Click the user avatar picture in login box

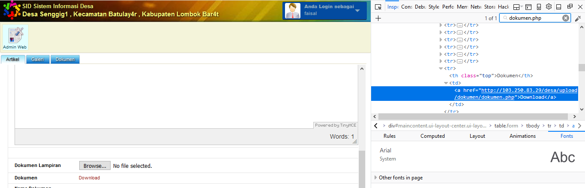[x=293, y=10]
